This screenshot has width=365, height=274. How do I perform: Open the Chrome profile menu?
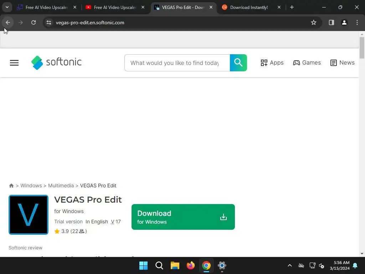click(344, 22)
